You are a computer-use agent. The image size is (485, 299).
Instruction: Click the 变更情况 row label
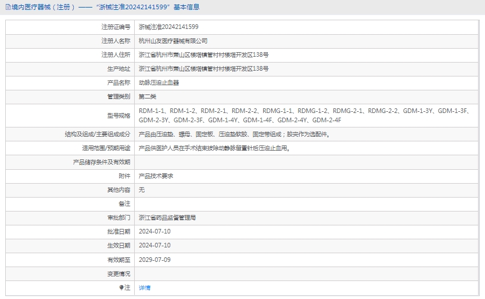pyautogui.click(x=118, y=274)
